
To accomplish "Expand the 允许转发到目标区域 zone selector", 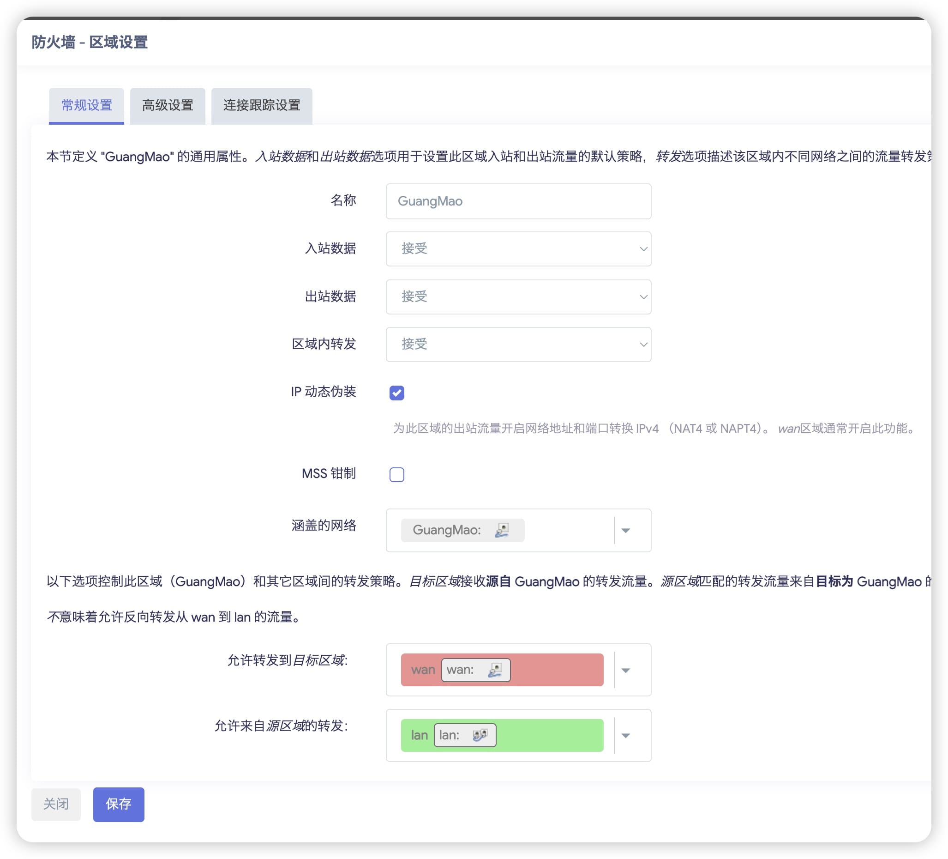I will tap(626, 670).
